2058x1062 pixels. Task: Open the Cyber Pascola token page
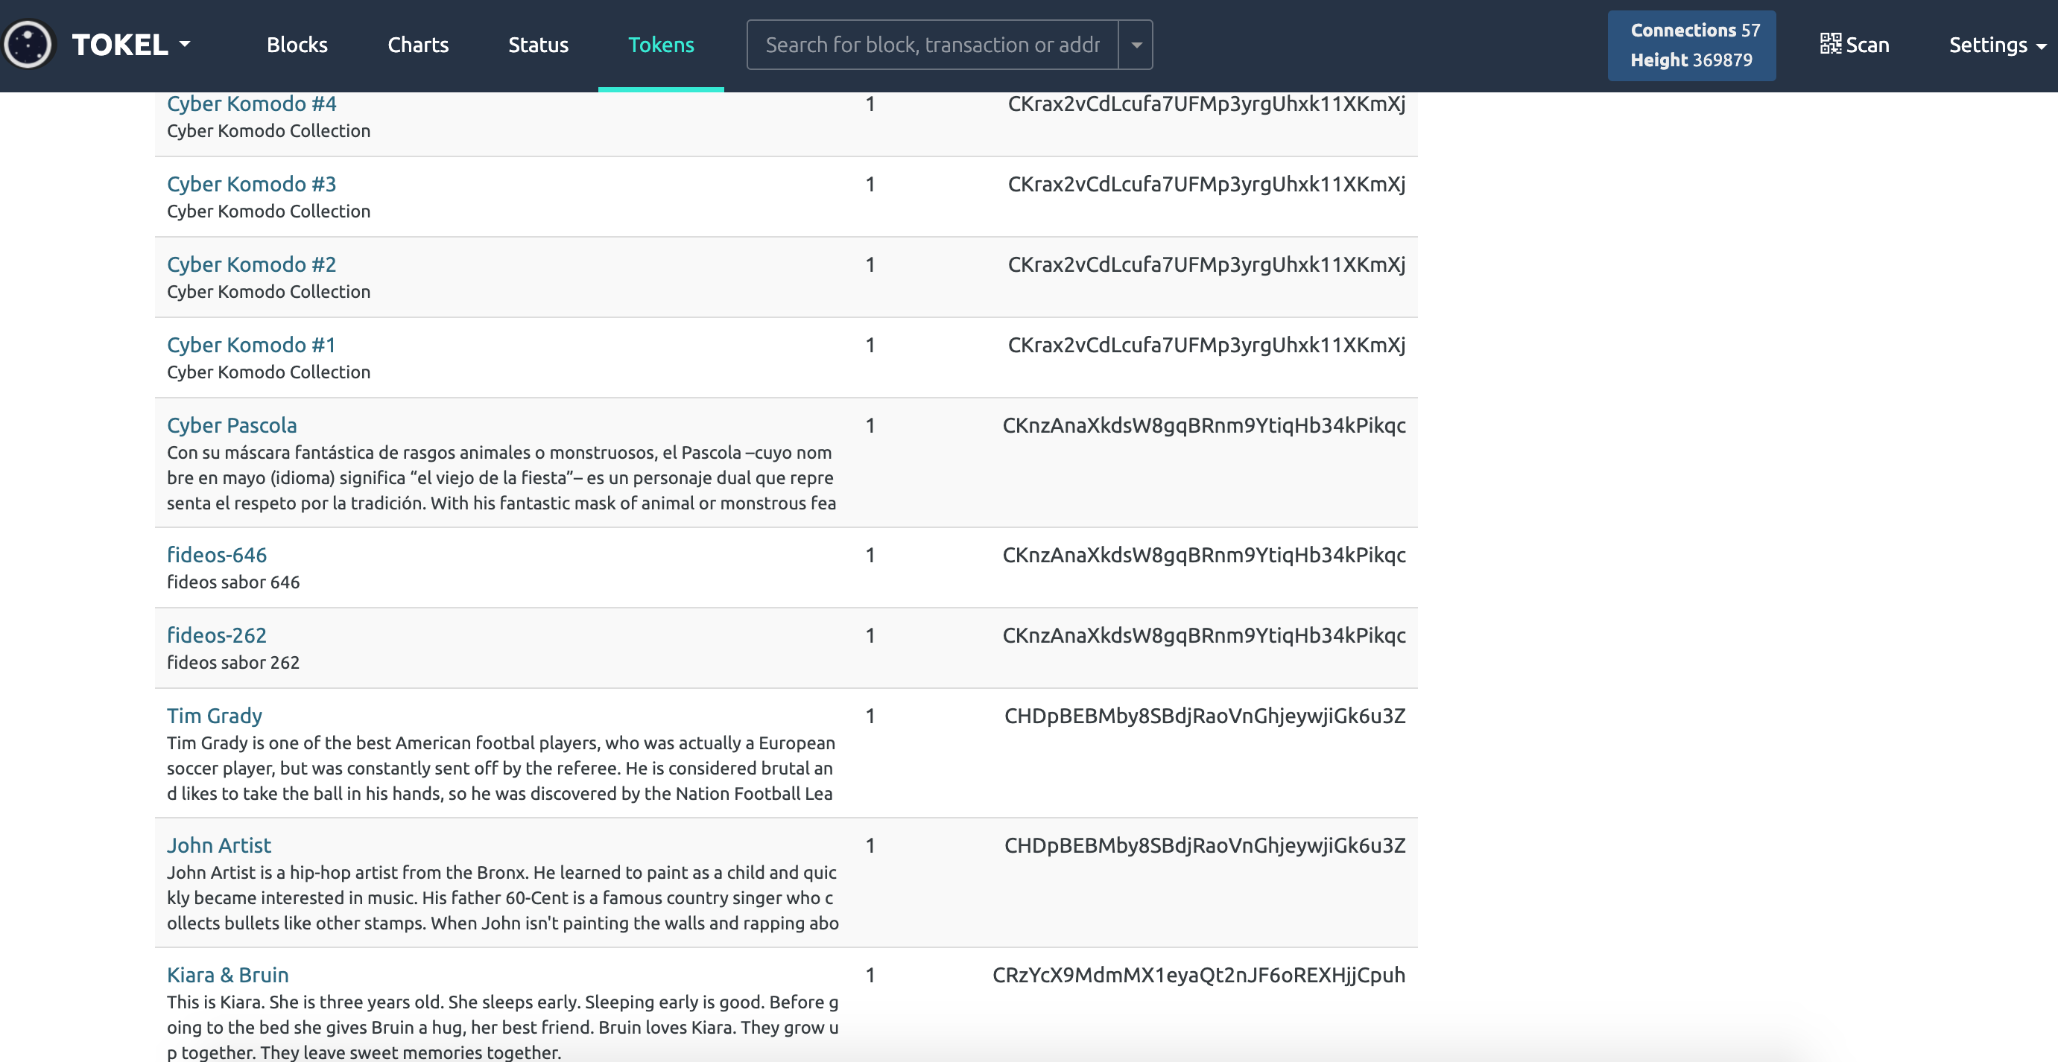click(x=232, y=425)
